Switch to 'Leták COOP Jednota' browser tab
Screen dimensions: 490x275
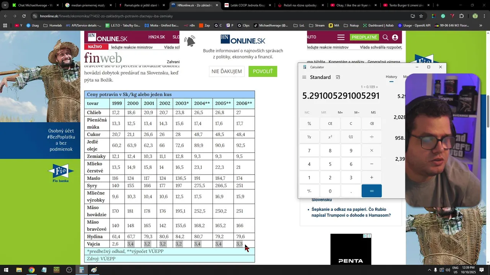point(248,5)
